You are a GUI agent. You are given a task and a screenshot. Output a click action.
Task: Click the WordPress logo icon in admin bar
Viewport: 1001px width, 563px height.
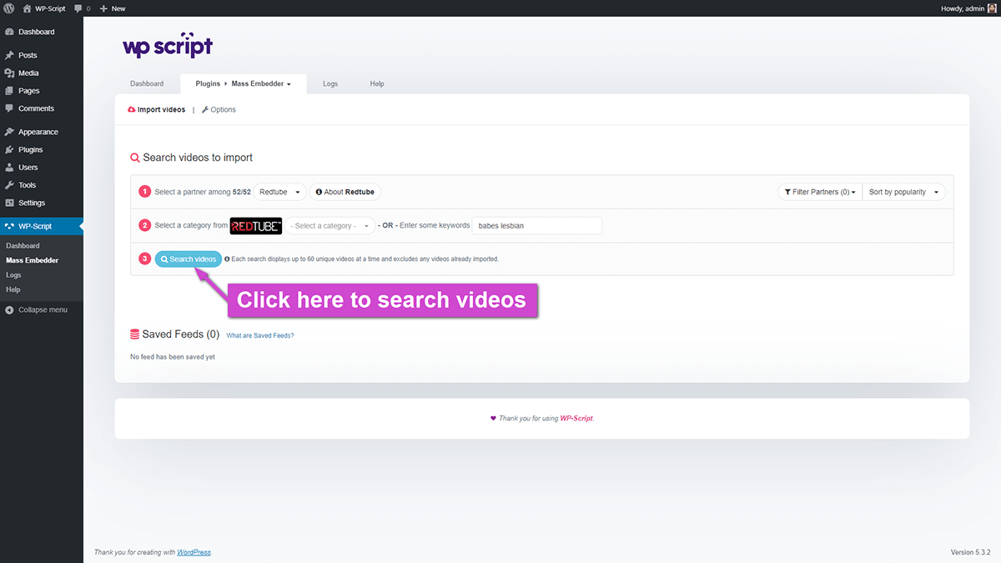[9, 8]
